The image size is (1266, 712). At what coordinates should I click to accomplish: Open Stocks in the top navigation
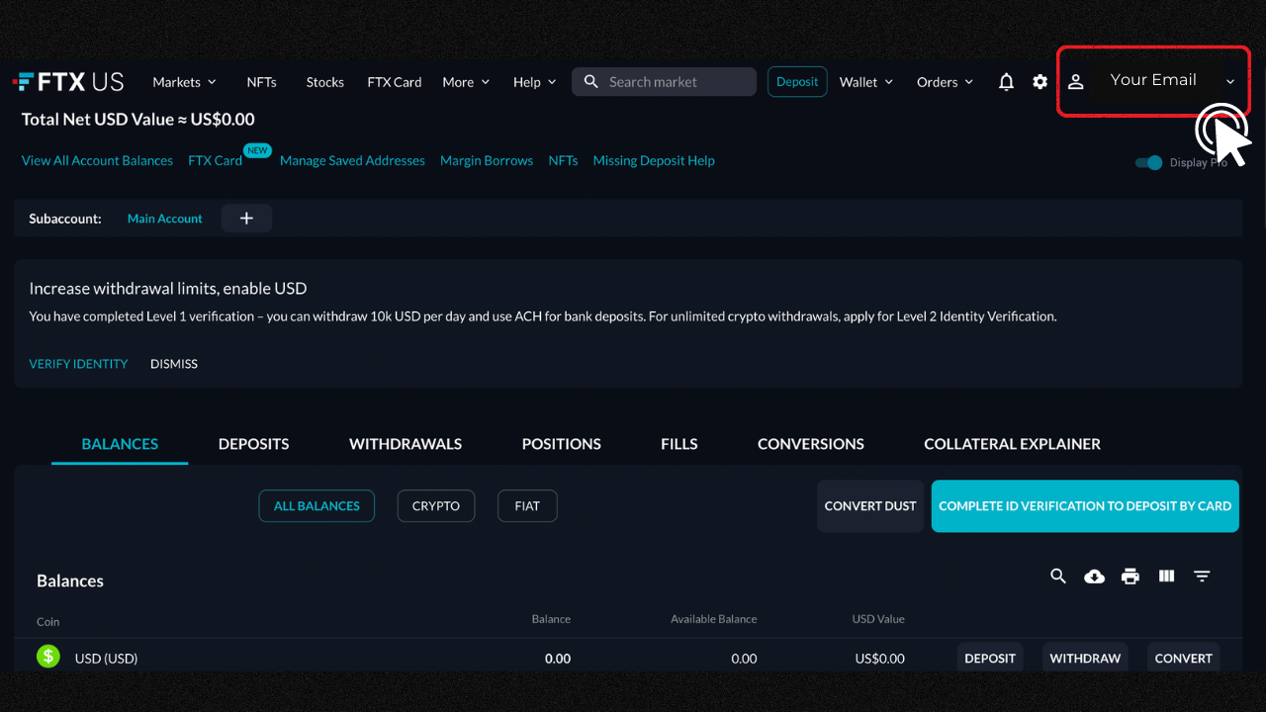[325, 82]
